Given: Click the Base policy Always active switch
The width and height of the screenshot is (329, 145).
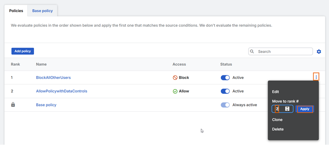Looking at the screenshot, I should pyautogui.click(x=225, y=105).
